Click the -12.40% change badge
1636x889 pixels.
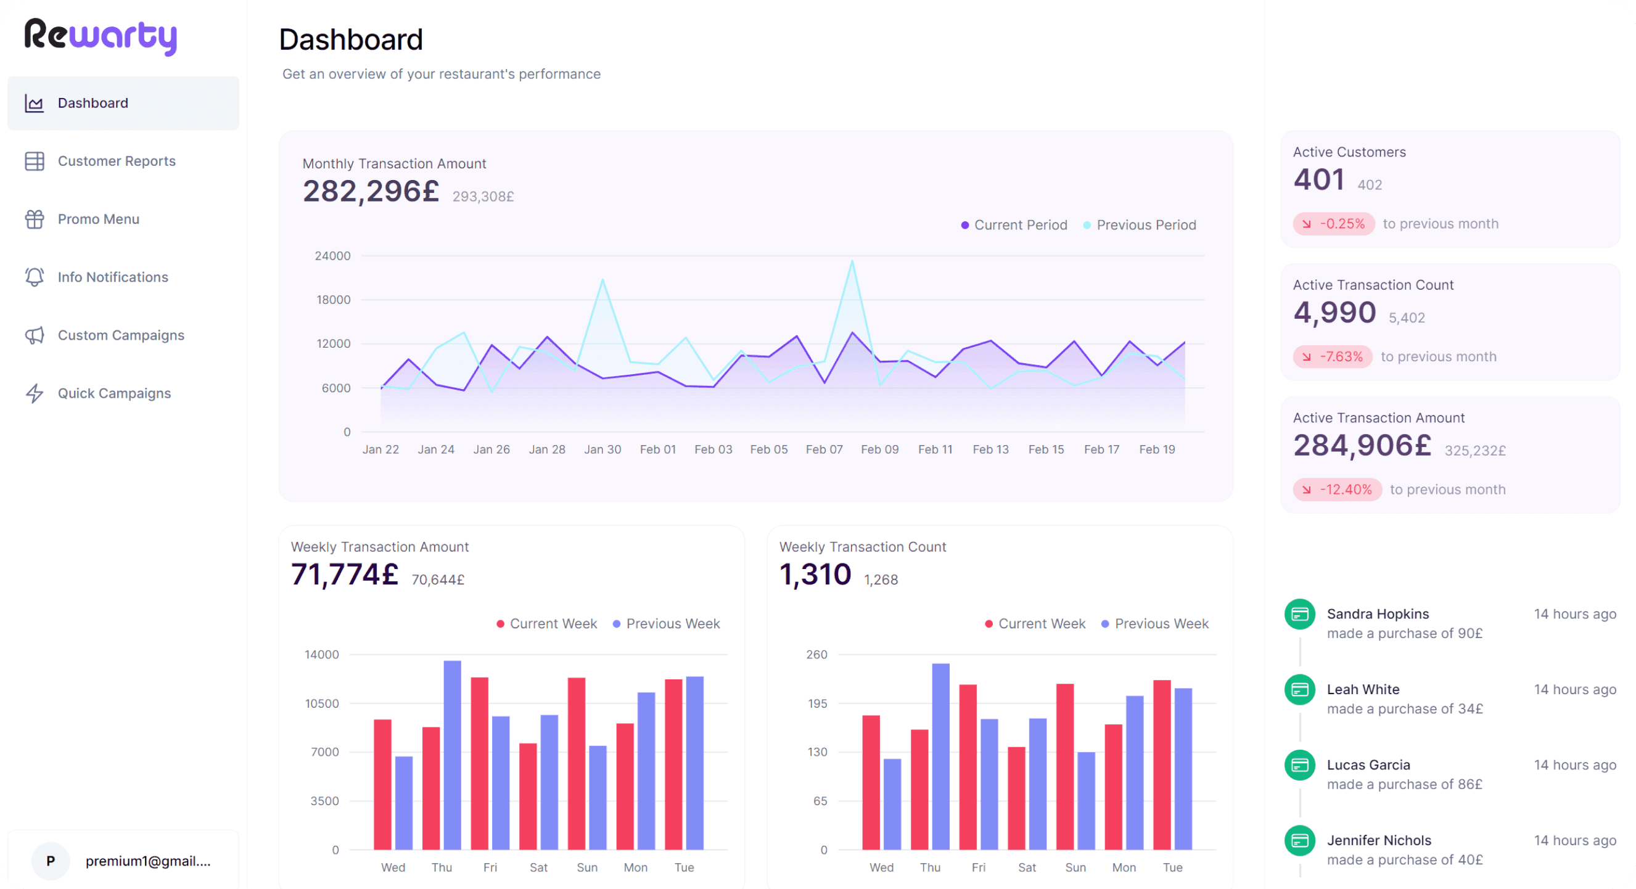coord(1337,490)
